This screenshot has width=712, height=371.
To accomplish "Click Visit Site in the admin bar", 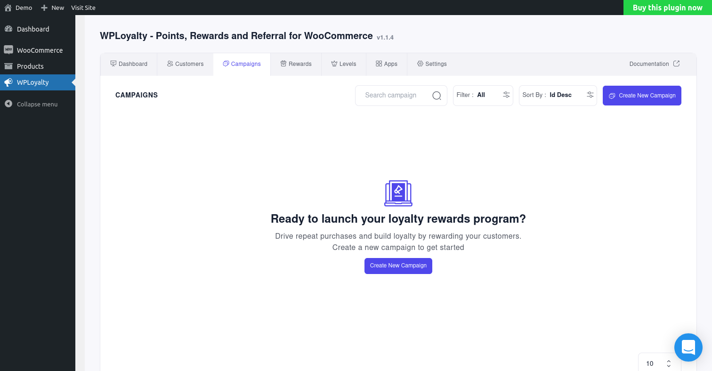I will (83, 8).
